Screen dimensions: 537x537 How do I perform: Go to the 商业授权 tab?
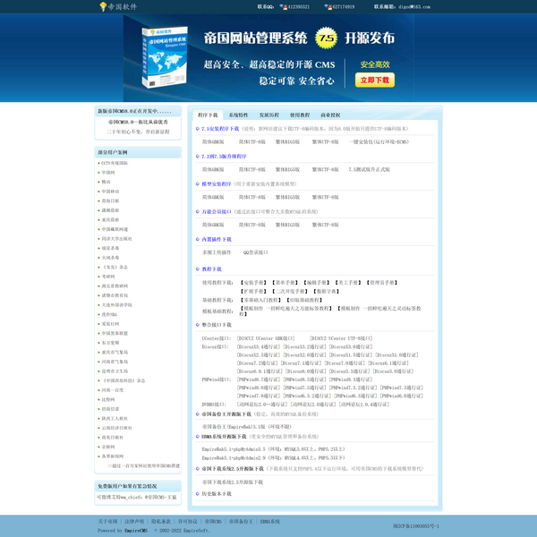(330, 115)
